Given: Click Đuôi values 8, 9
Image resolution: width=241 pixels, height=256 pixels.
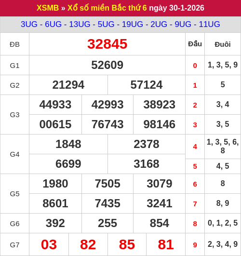Looking at the screenshot, I should (223, 203).
